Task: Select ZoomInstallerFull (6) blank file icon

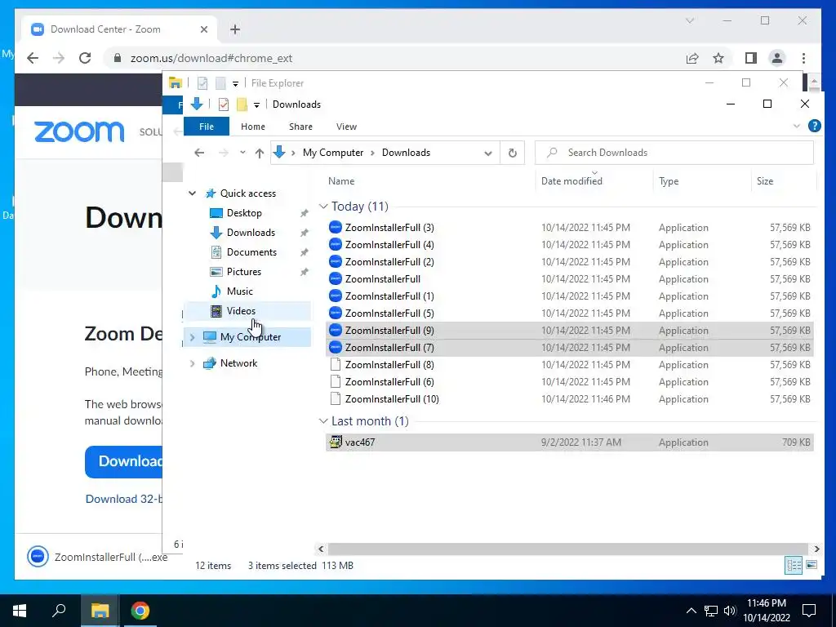Action: pyautogui.click(x=336, y=382)
